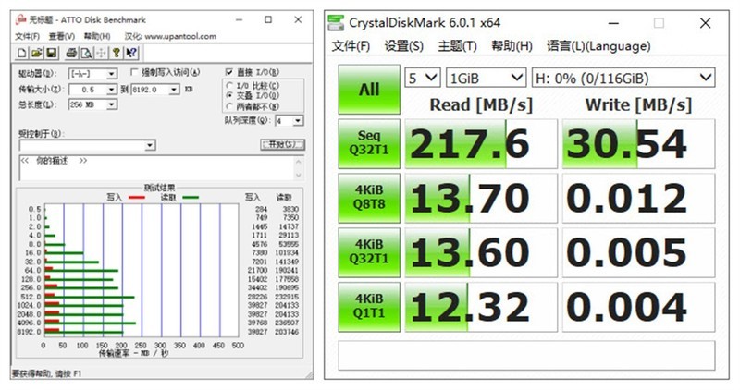Screen dimensions: 740x390
Task: Click the Seq read value 217.6
Action: (x=481, y=144)
